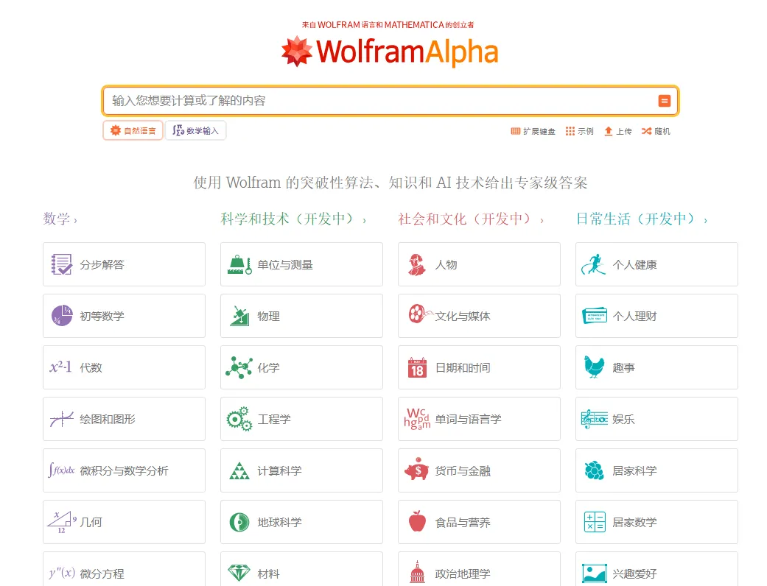Expand the 数学 category heading
This screenshot has height=586, width=767.
coord(60,219)
